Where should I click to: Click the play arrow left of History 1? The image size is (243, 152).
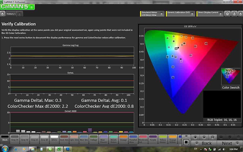pos(2,13)
